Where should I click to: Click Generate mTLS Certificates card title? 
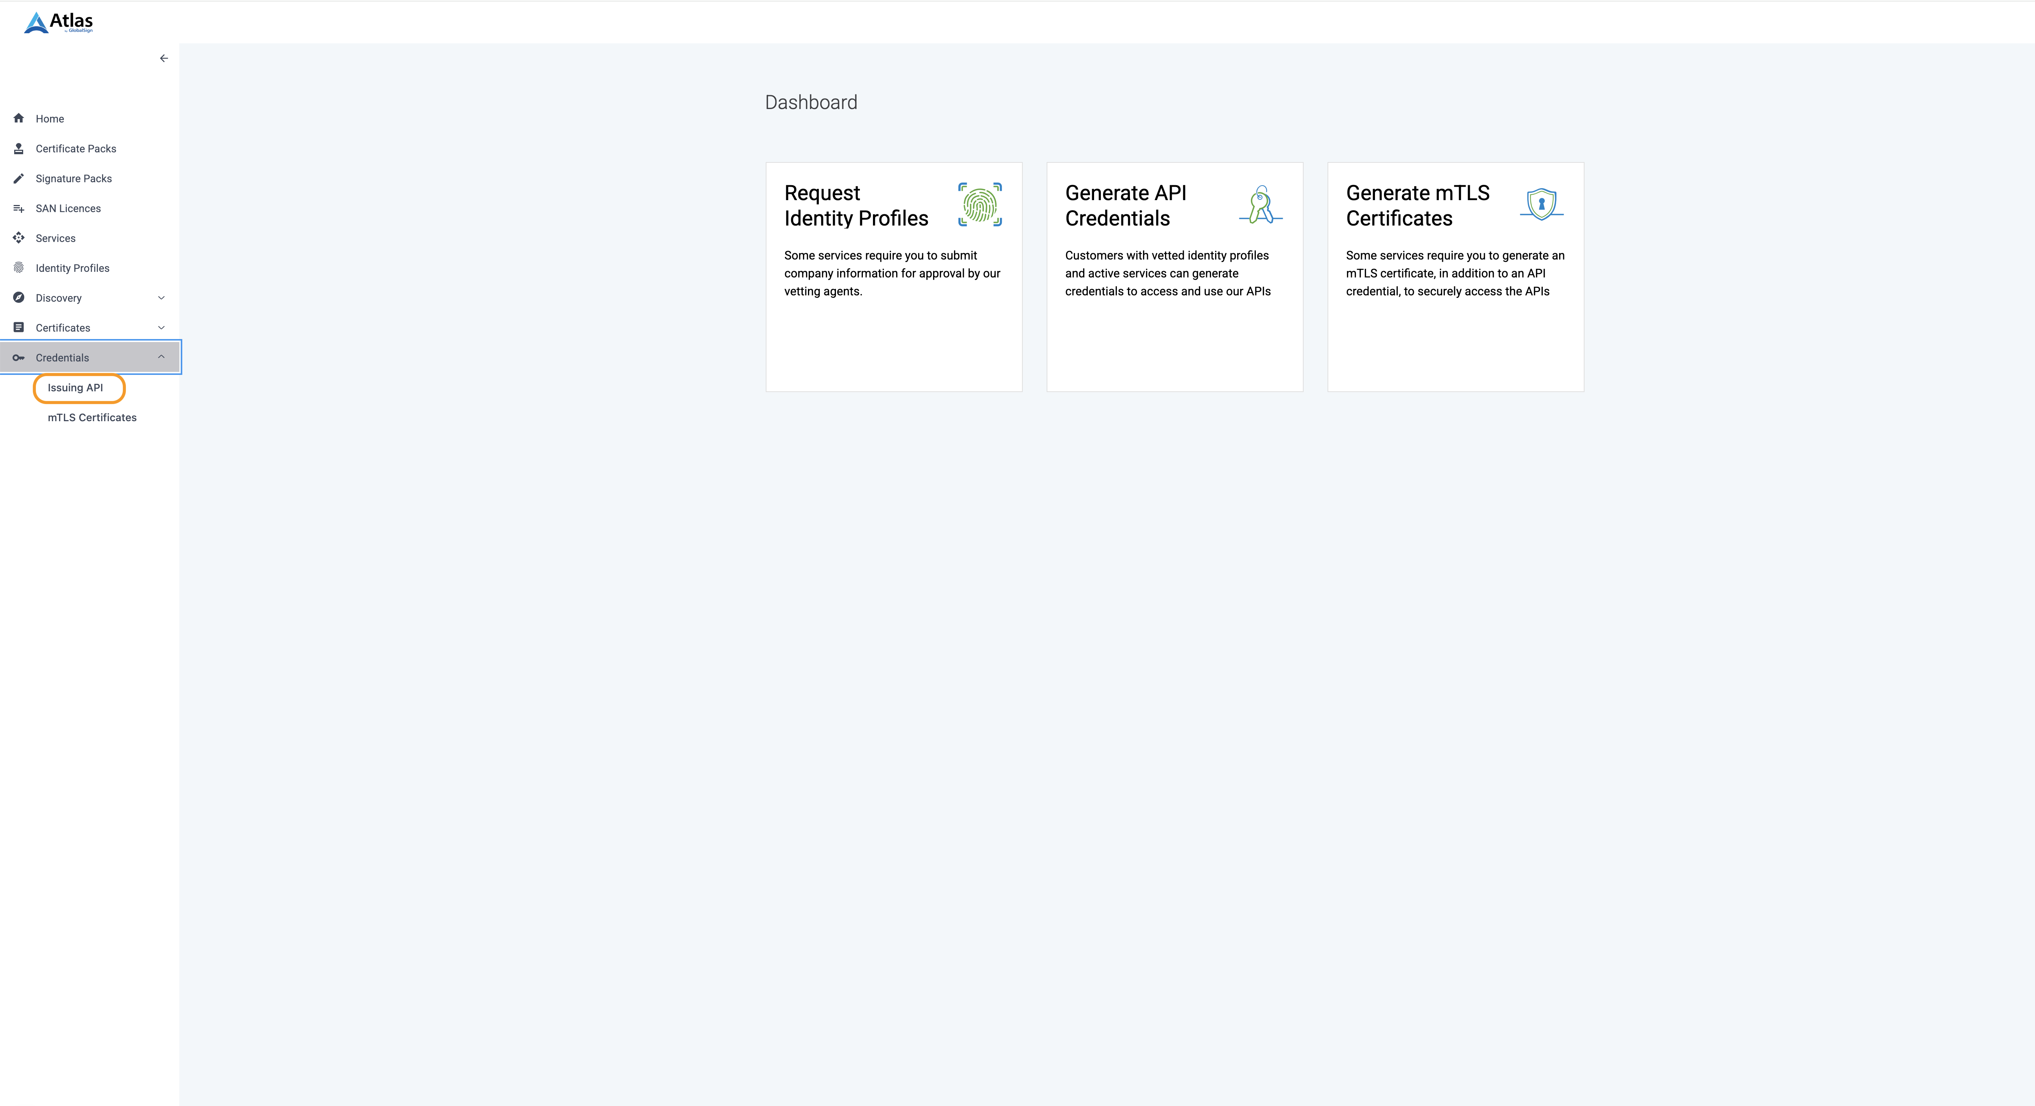1417,205
